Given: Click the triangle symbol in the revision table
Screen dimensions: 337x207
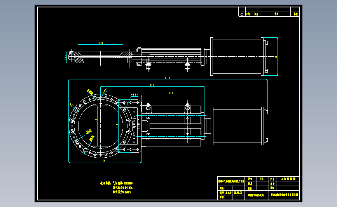Looking at the screenshot, I should [x=242, y=14].
